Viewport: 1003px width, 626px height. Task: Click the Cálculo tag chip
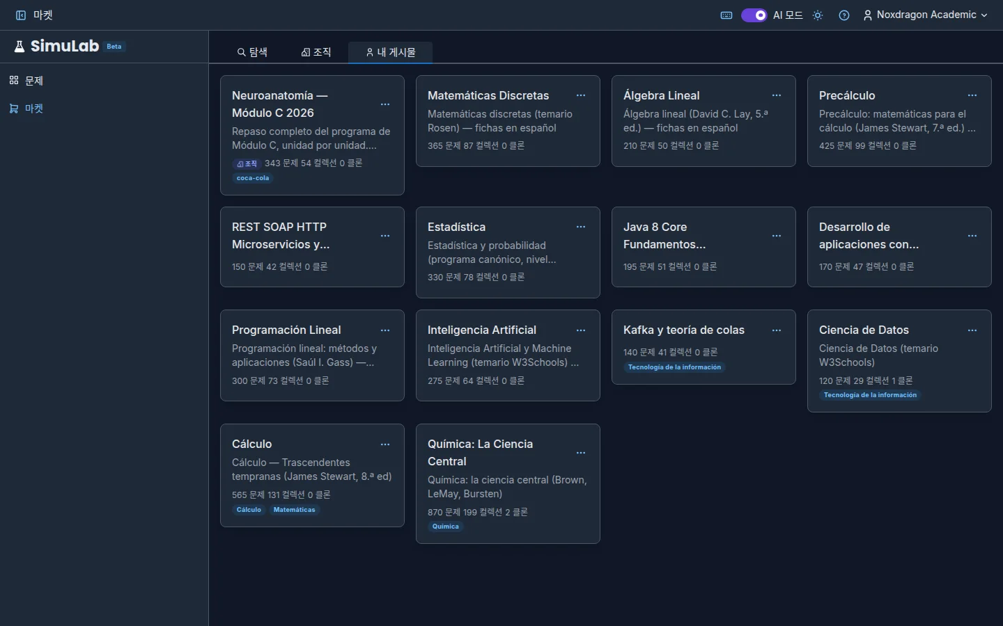point(249,510)
